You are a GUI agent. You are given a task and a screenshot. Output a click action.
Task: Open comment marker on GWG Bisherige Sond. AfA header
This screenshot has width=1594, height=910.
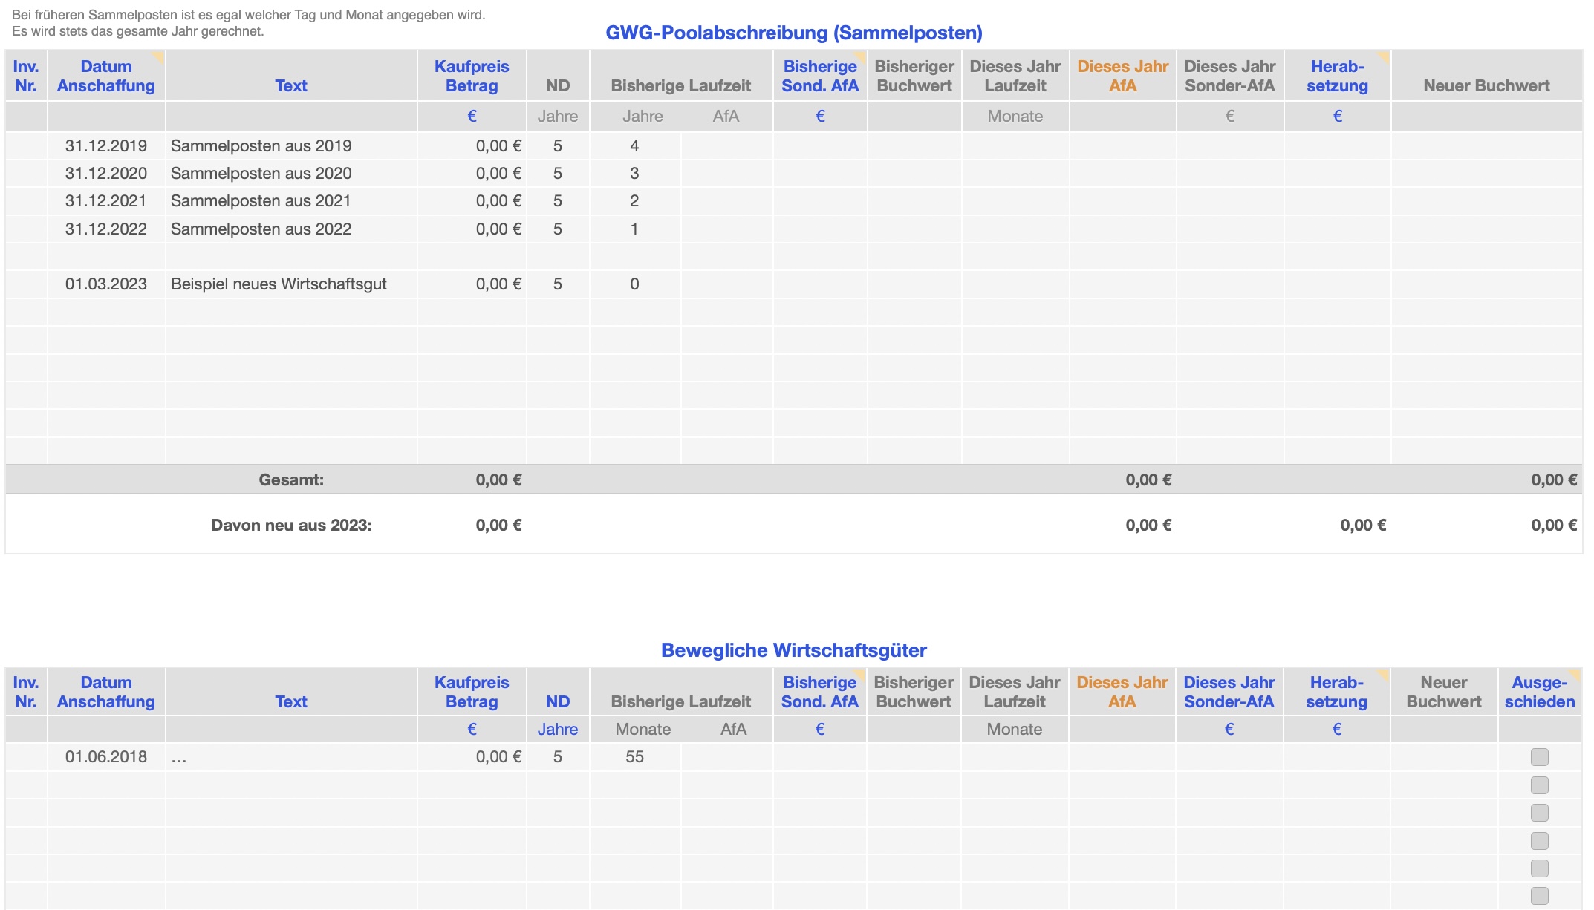click(861, 56)
